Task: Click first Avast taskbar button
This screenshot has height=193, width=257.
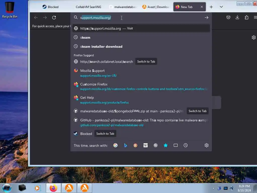Action: click(69, 188)
